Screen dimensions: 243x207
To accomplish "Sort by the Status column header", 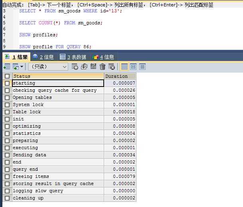I will 58,76.
